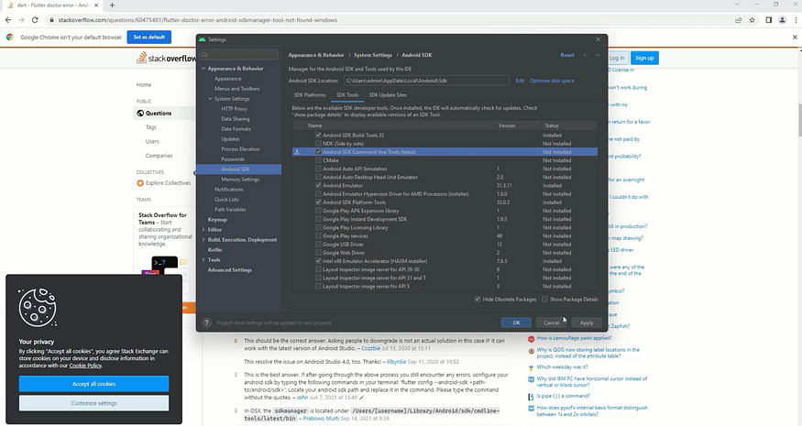Screen dimensions: 802x426
Task: Click the Cancel button in Settings
Action: tap(552, 322)
